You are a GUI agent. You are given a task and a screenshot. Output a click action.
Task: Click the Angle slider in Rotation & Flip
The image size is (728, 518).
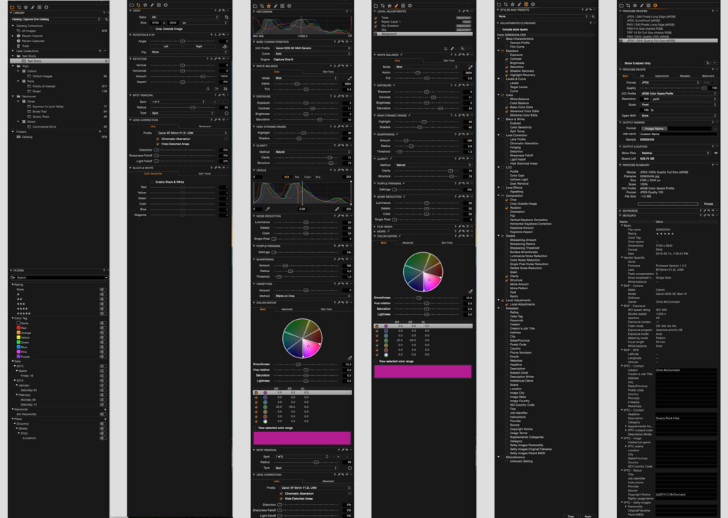pyautogui.click(x=183, y=41)
